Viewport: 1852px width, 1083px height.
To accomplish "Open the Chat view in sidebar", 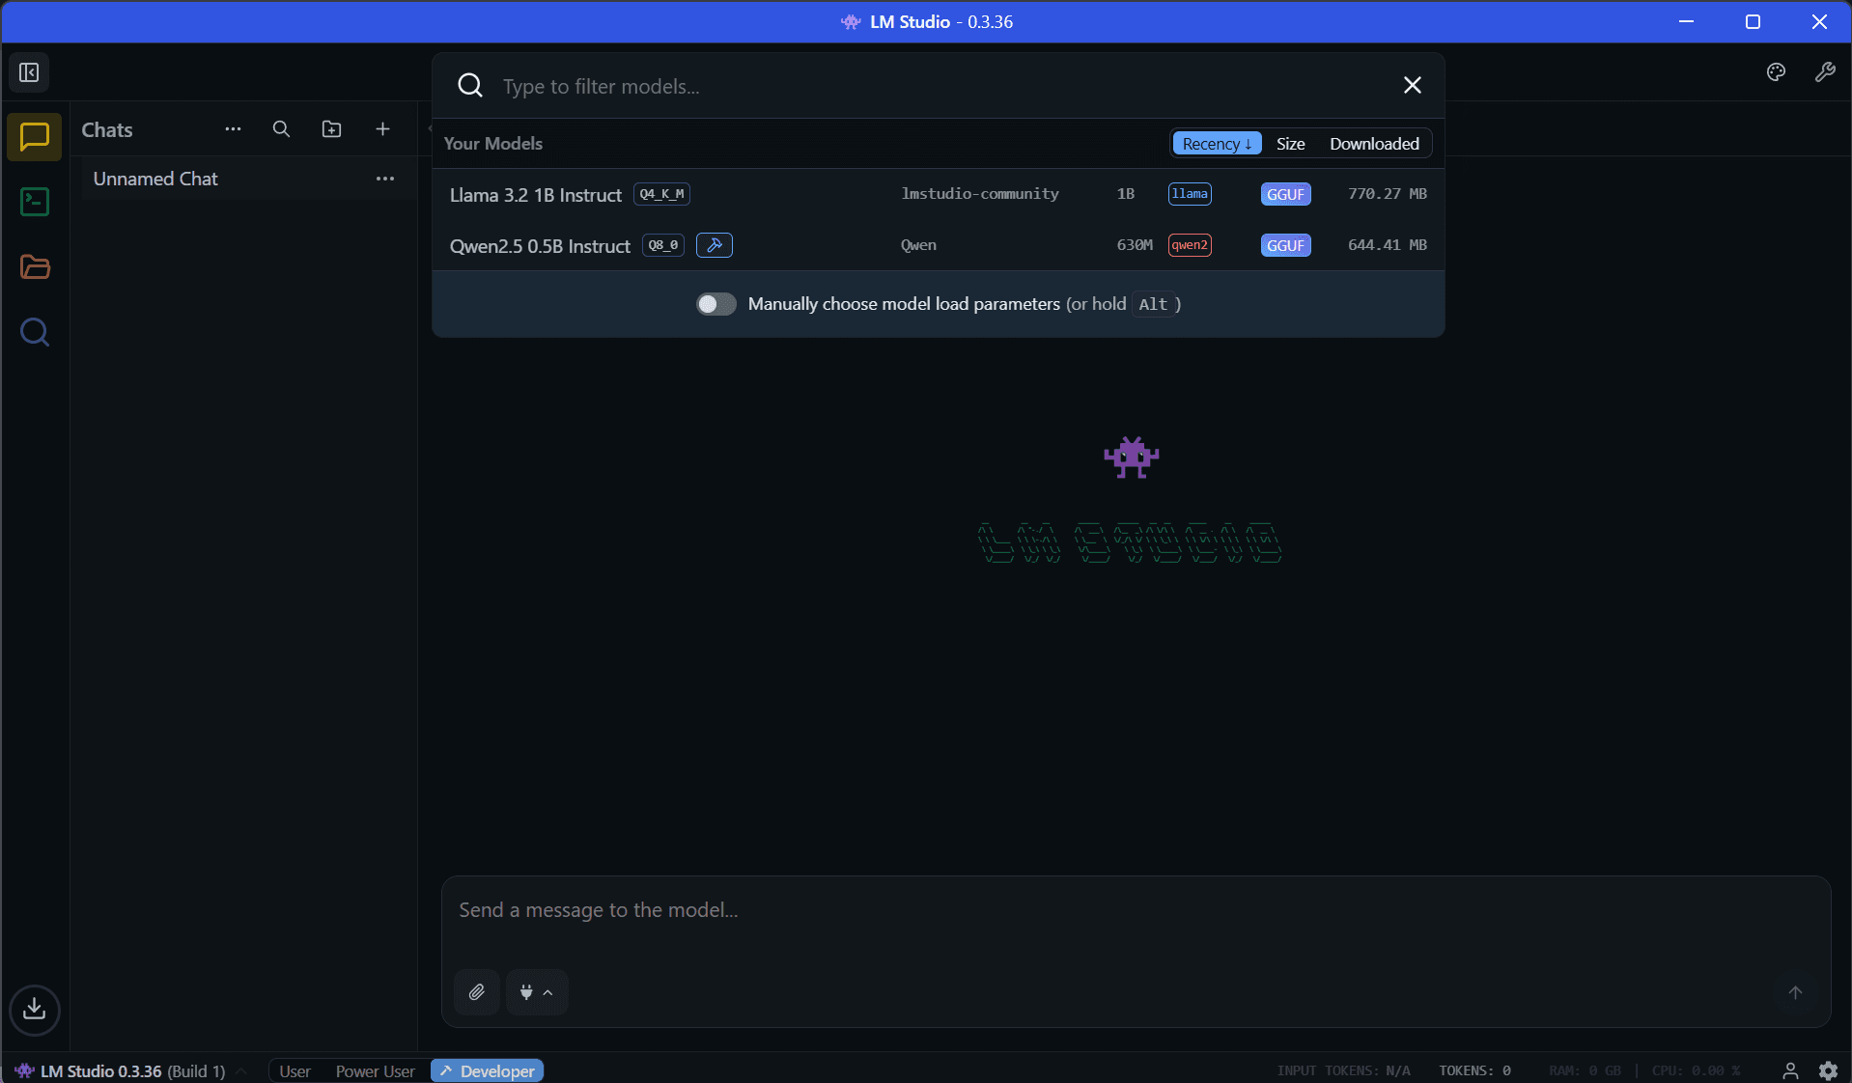I will point(35,137).
